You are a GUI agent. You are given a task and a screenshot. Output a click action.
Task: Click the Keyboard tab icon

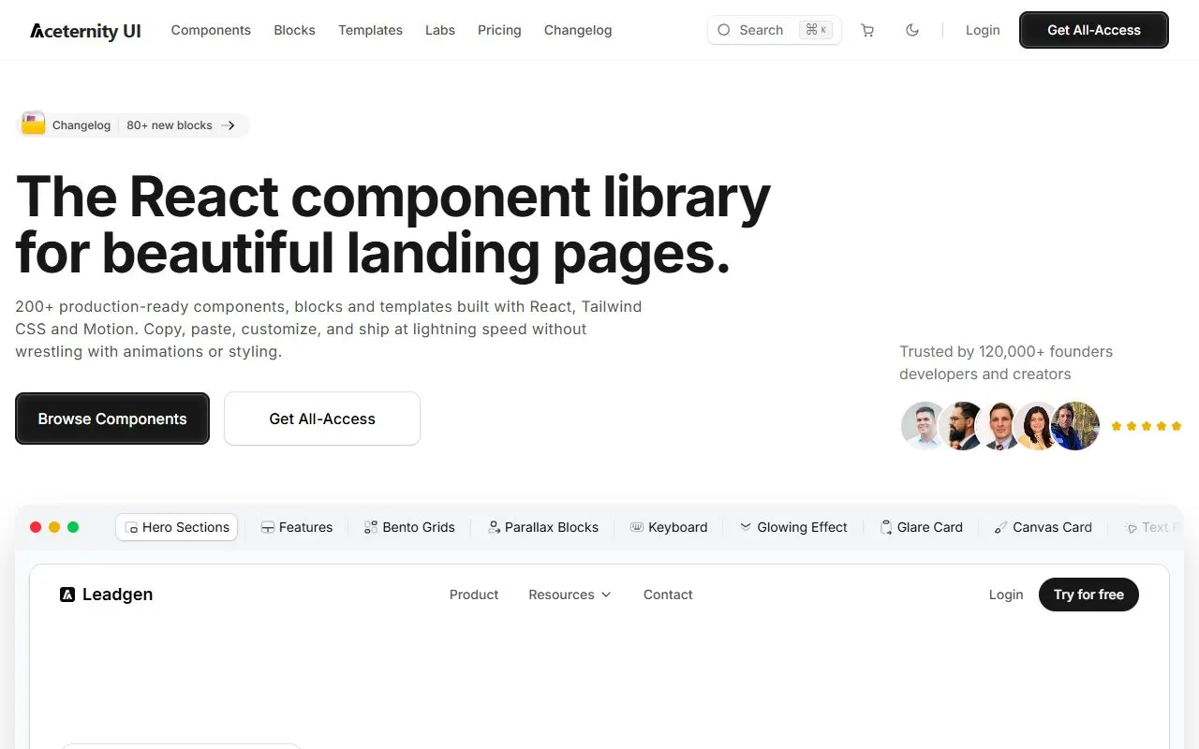pyautogui.click(x=637, y=528)
